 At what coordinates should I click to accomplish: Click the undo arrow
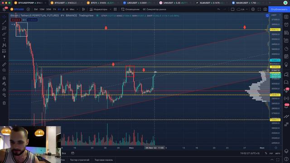coord(219,9)
